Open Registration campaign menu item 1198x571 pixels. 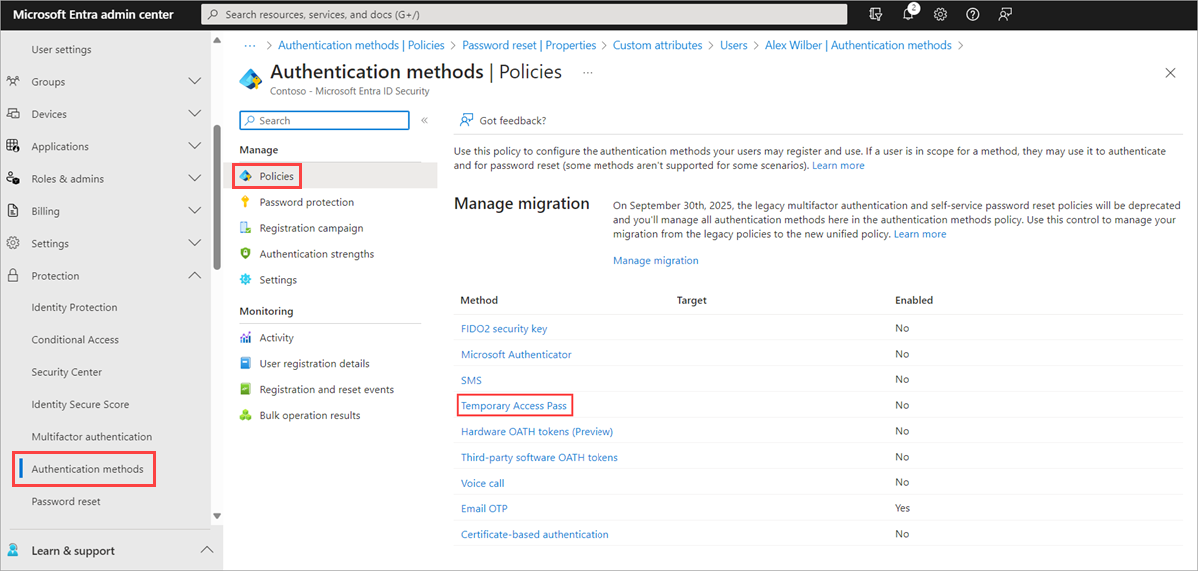tap(311, 228)
